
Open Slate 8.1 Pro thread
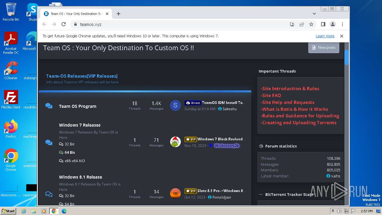point(222,191)
